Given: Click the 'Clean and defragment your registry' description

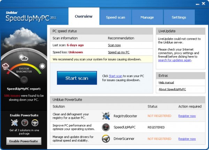Looking at the screenshot, I should (x=71, y=116).
